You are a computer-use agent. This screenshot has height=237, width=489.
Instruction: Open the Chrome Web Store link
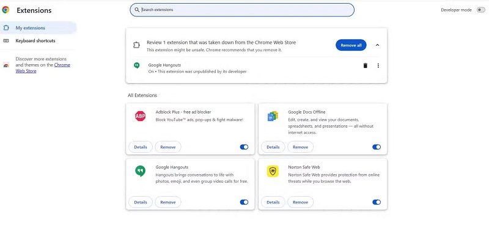(43, 68)
